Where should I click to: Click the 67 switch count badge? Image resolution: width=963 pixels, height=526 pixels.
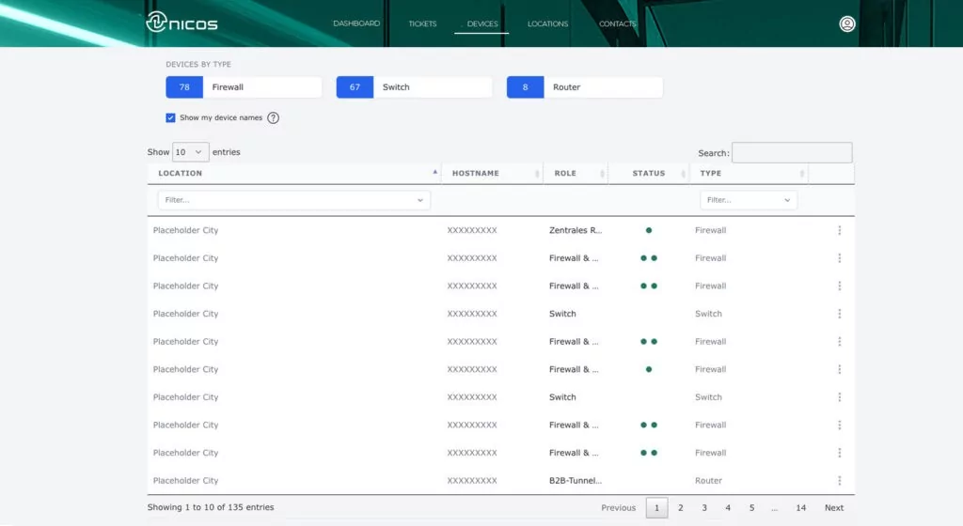coord(355,87)
